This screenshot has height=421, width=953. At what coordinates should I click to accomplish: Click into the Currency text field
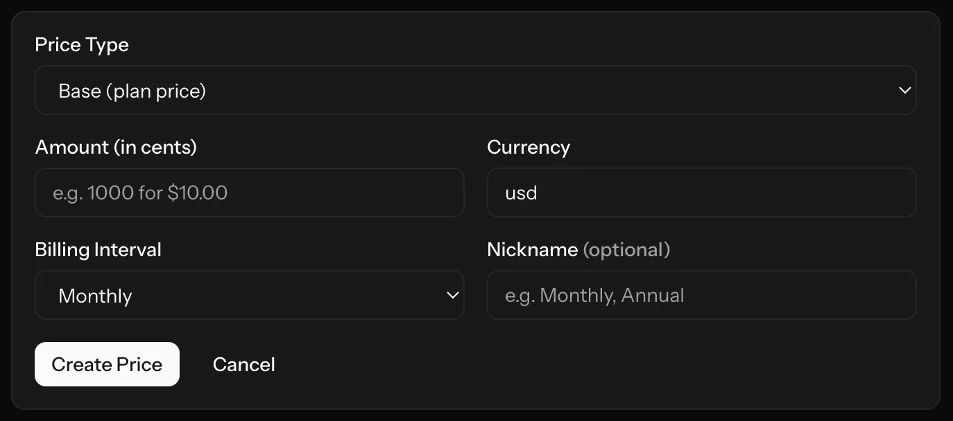coord(701,192)
